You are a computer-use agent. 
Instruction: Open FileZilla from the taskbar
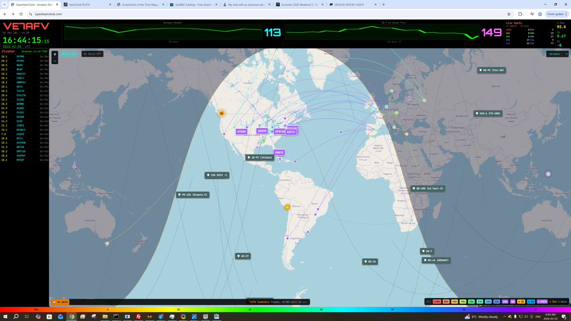click(138, 316)
